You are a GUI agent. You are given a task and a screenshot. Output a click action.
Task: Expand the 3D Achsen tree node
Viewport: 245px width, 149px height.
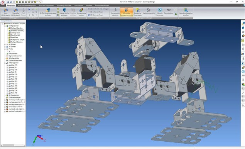tap(5, 44)
